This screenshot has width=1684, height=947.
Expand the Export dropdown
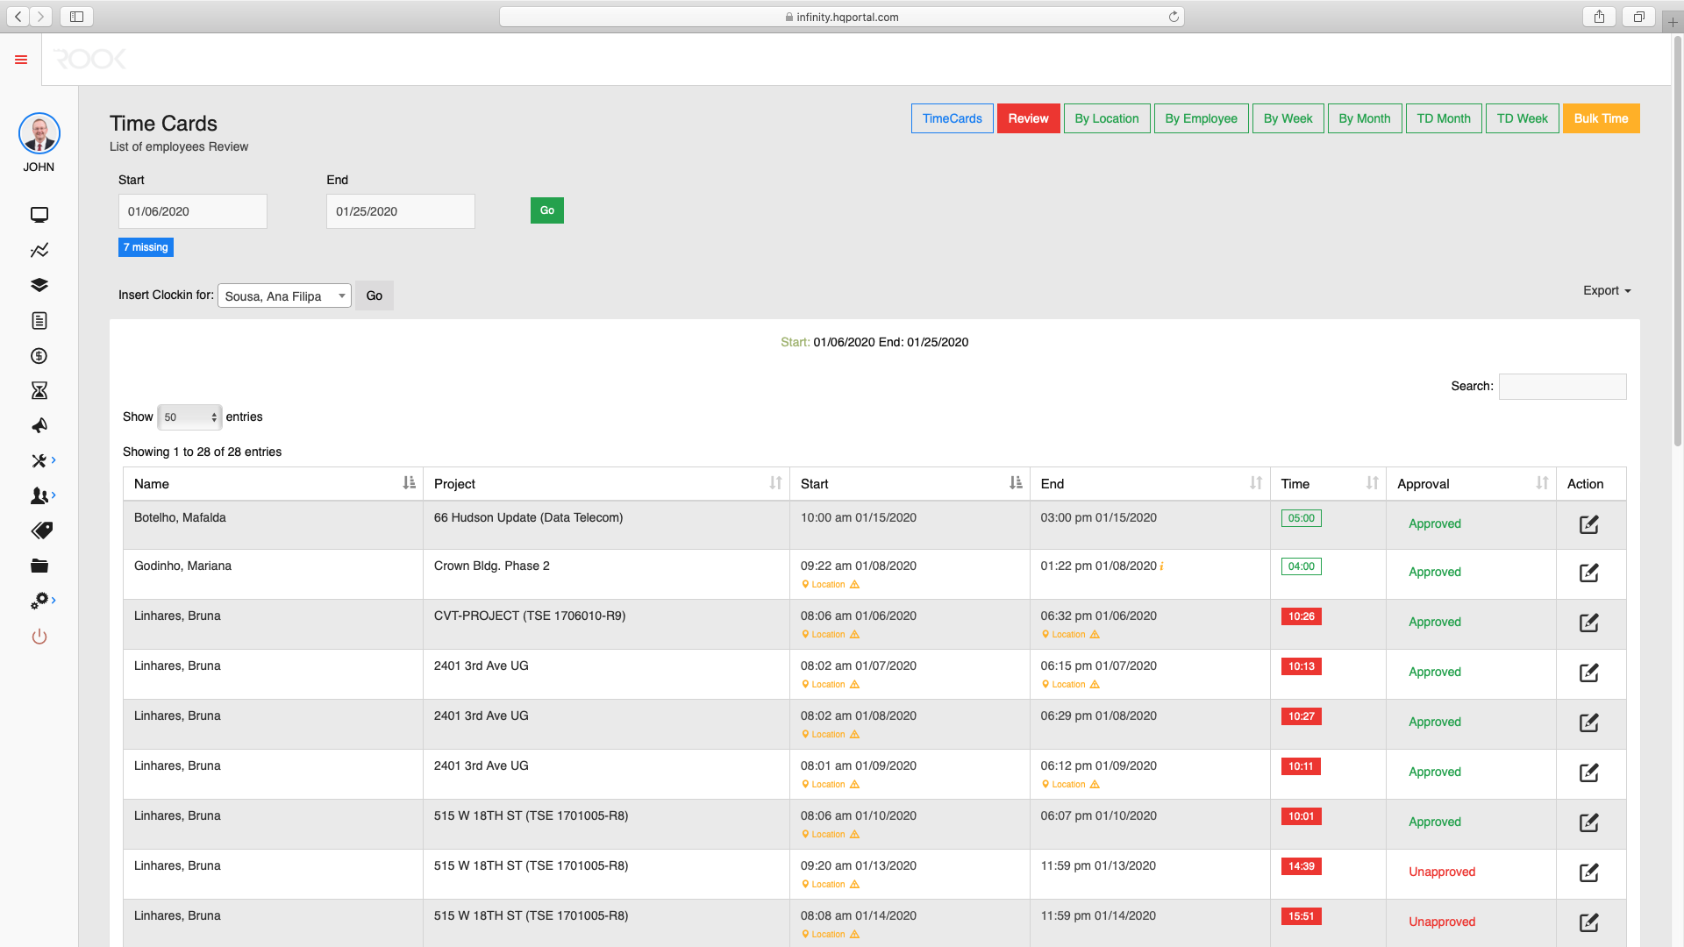[x=1607, y=290]
